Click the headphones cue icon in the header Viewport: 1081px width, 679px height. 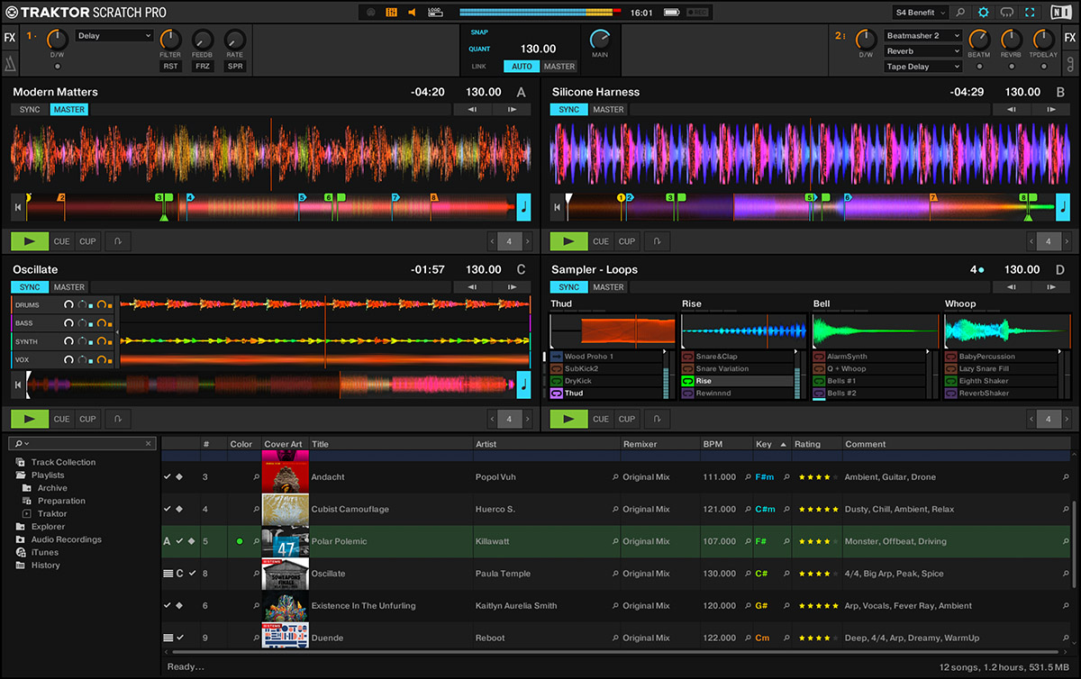pos(1006,13)
